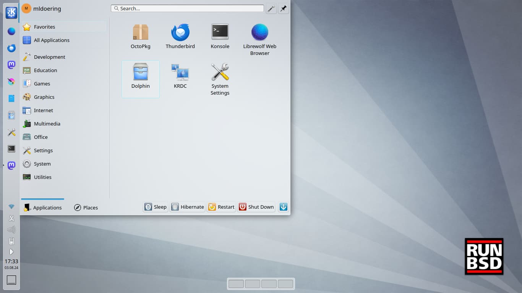The width and height of the screenshot is (522, 293).
Task: Open the blue document icon in left panel
Action: point(11,98)
